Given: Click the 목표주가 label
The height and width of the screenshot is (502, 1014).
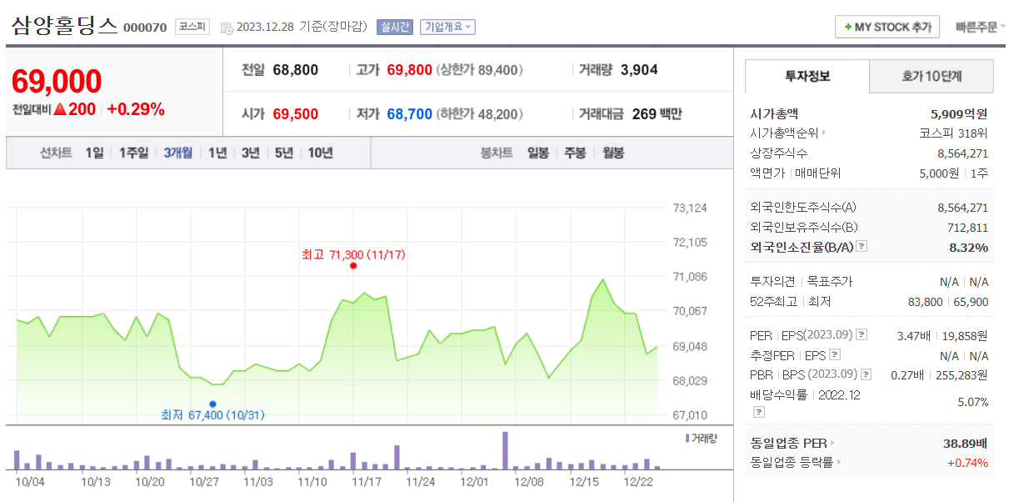Looking at the screenshot, I should tap(830, 282).
